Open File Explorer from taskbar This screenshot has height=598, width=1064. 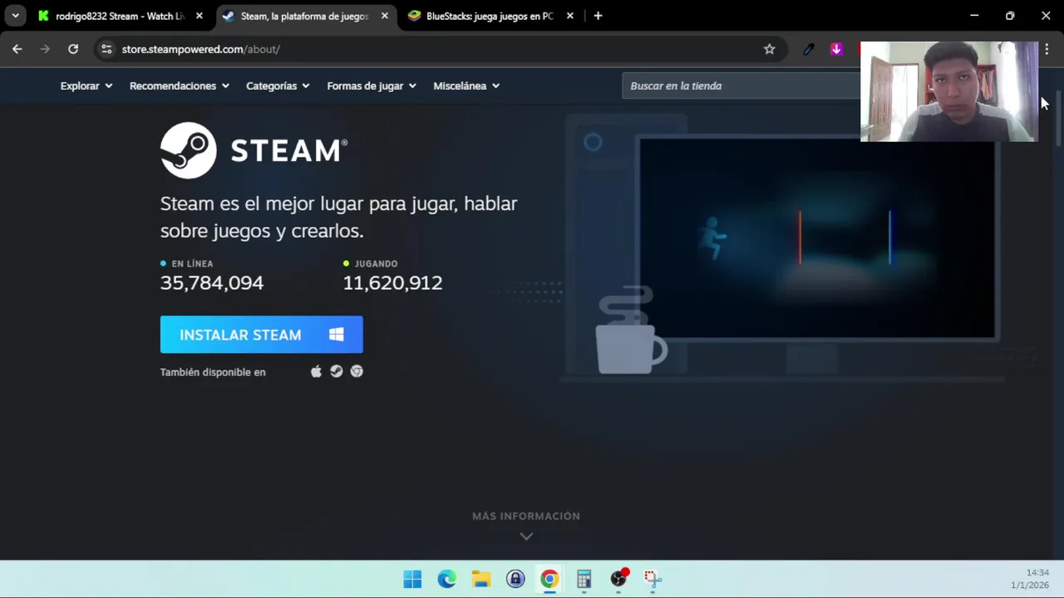[x=481, y=579]
